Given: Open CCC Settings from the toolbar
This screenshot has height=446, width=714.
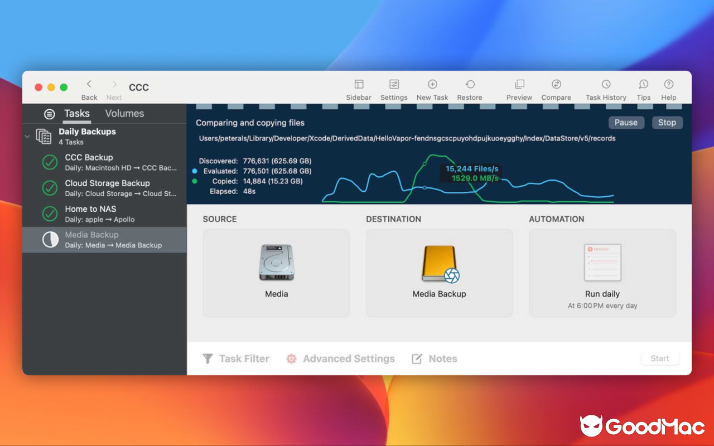Looking at the screenshot, I should 394,88.
